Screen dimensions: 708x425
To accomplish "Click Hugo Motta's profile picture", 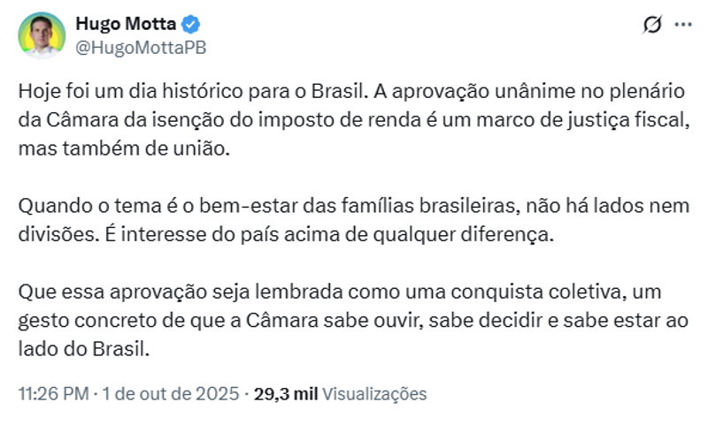I will 42,35.
